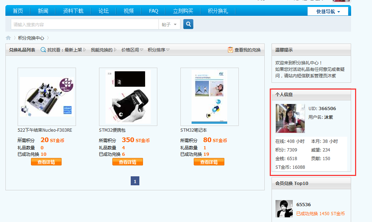Screen dimensions: 372x222
Task: Open the STM32笔记本 product image
Action: coord(210,97)
